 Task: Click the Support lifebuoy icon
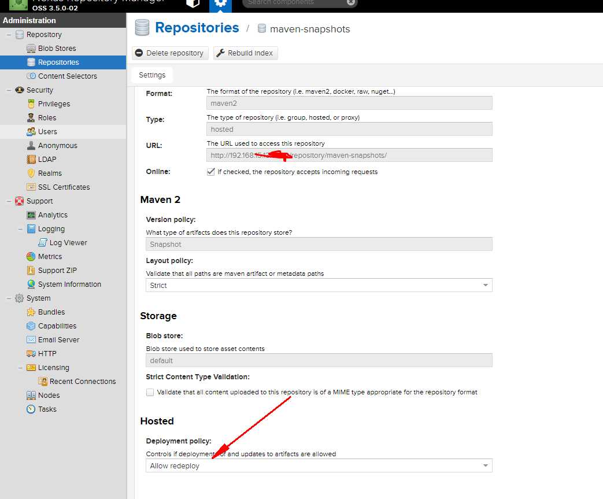tap(19, 201)
